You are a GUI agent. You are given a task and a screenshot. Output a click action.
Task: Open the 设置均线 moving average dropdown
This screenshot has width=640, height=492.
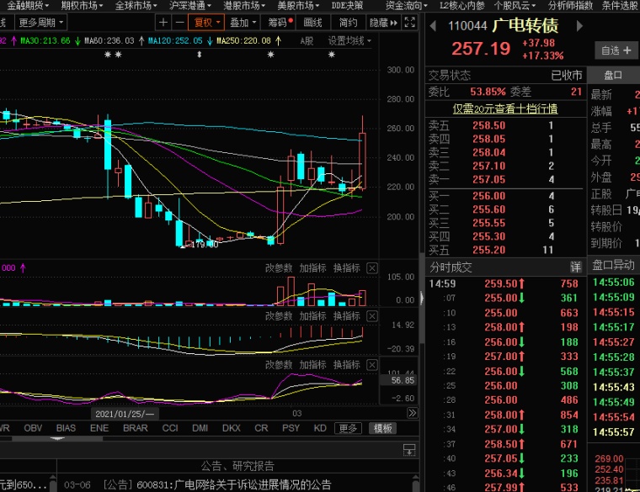click(349, 40)
